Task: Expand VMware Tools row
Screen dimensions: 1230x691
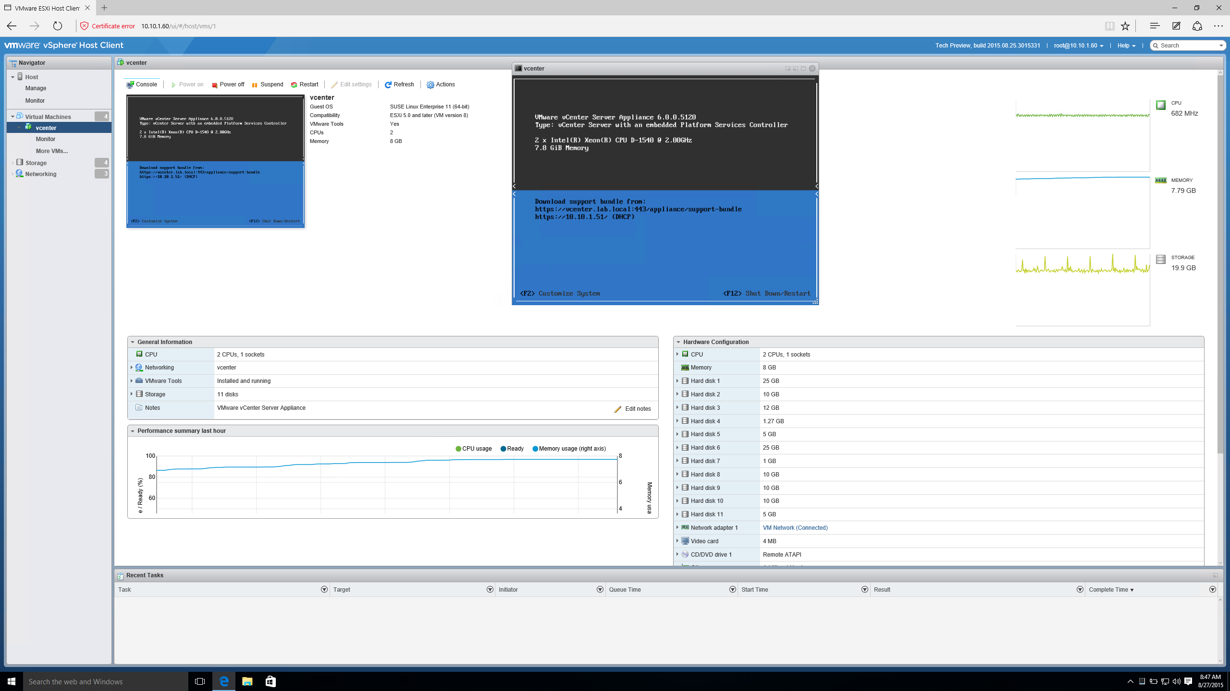Action: click(132, 381)
